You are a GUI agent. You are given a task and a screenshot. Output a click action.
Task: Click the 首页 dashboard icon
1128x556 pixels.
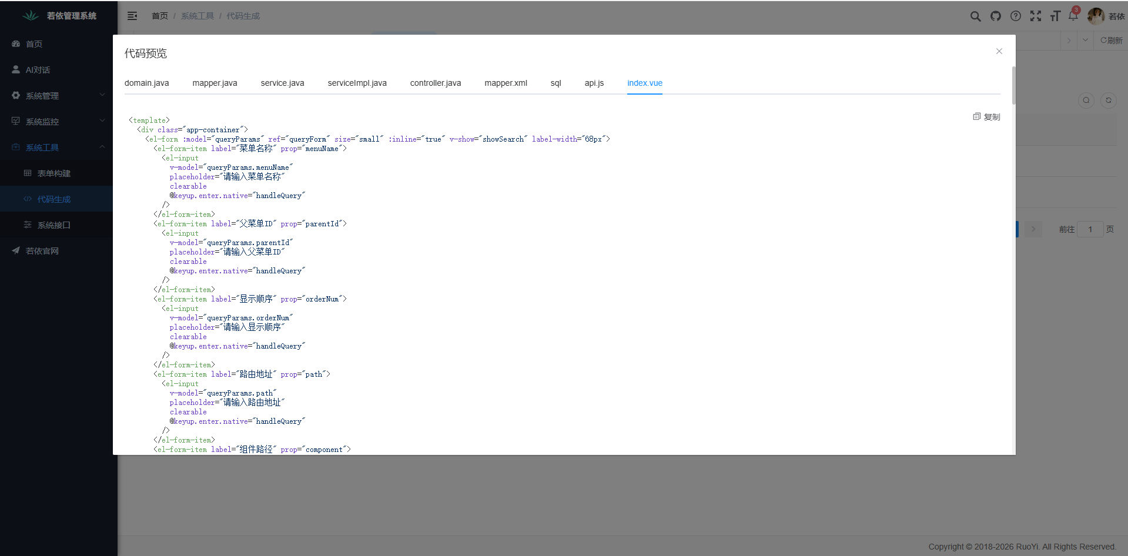16,43
